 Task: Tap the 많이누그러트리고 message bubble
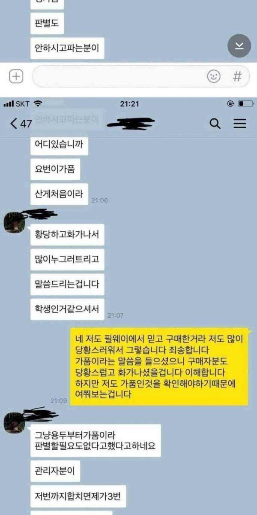(67, 260)
